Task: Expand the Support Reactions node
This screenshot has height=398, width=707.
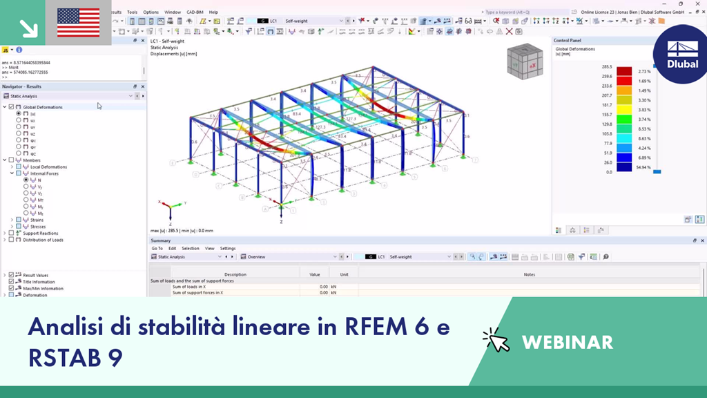Action: 5,234
